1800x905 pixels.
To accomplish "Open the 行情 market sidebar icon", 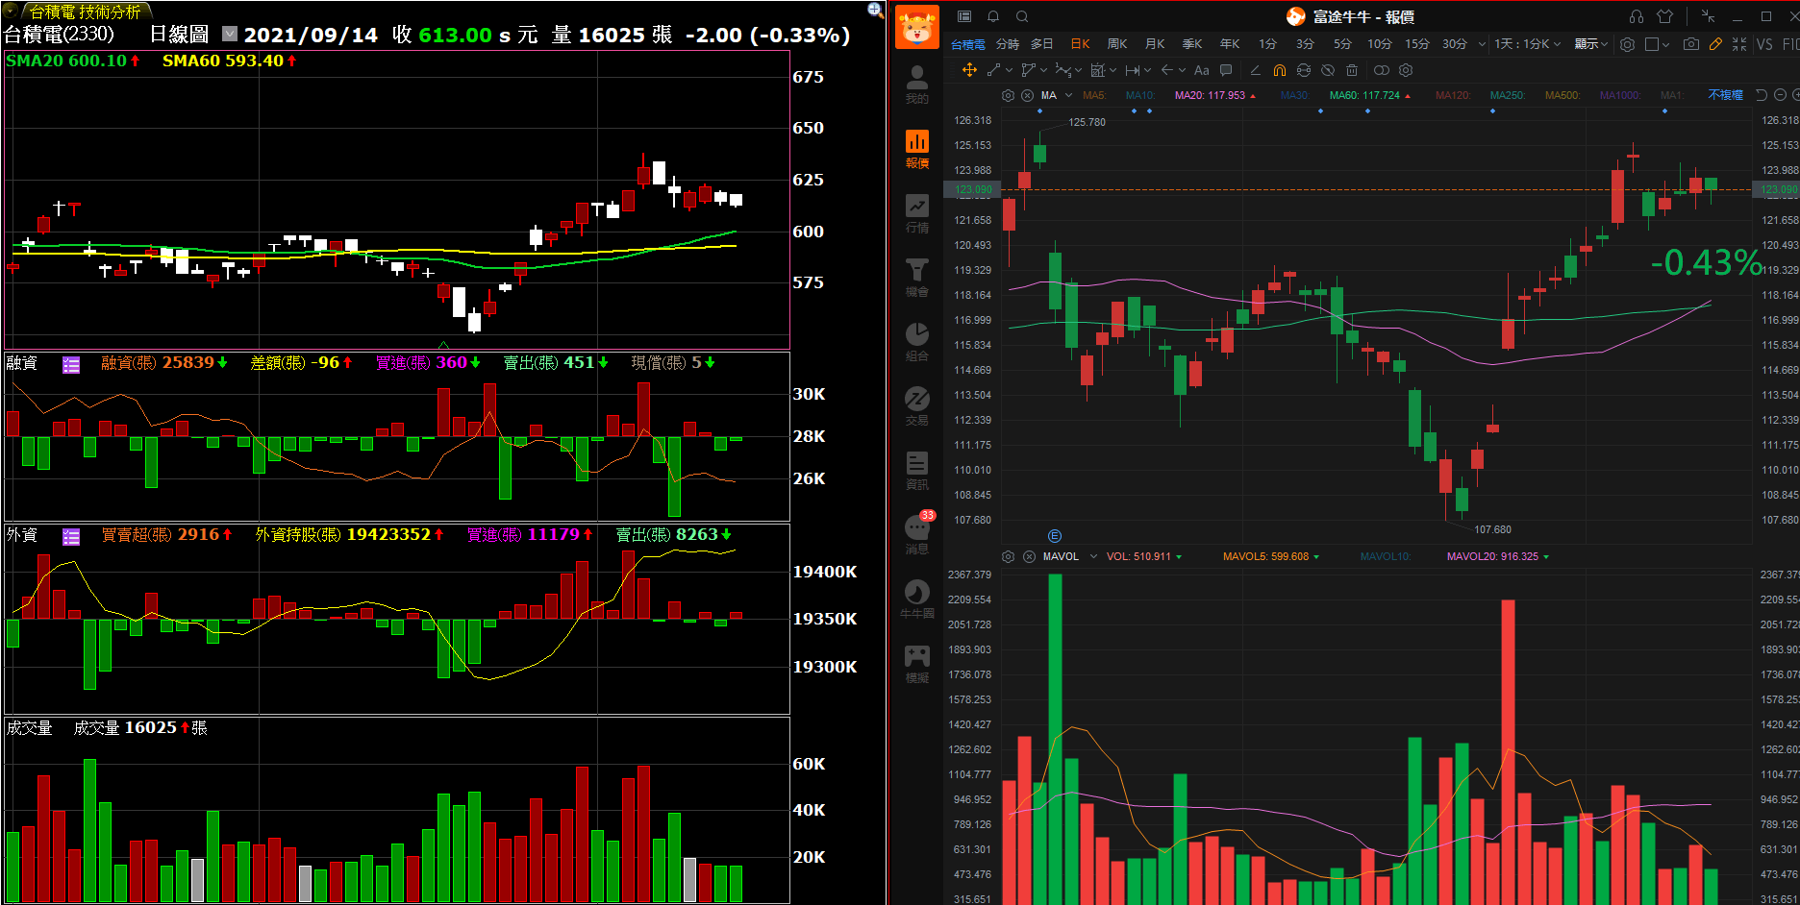I will point(917,213).
